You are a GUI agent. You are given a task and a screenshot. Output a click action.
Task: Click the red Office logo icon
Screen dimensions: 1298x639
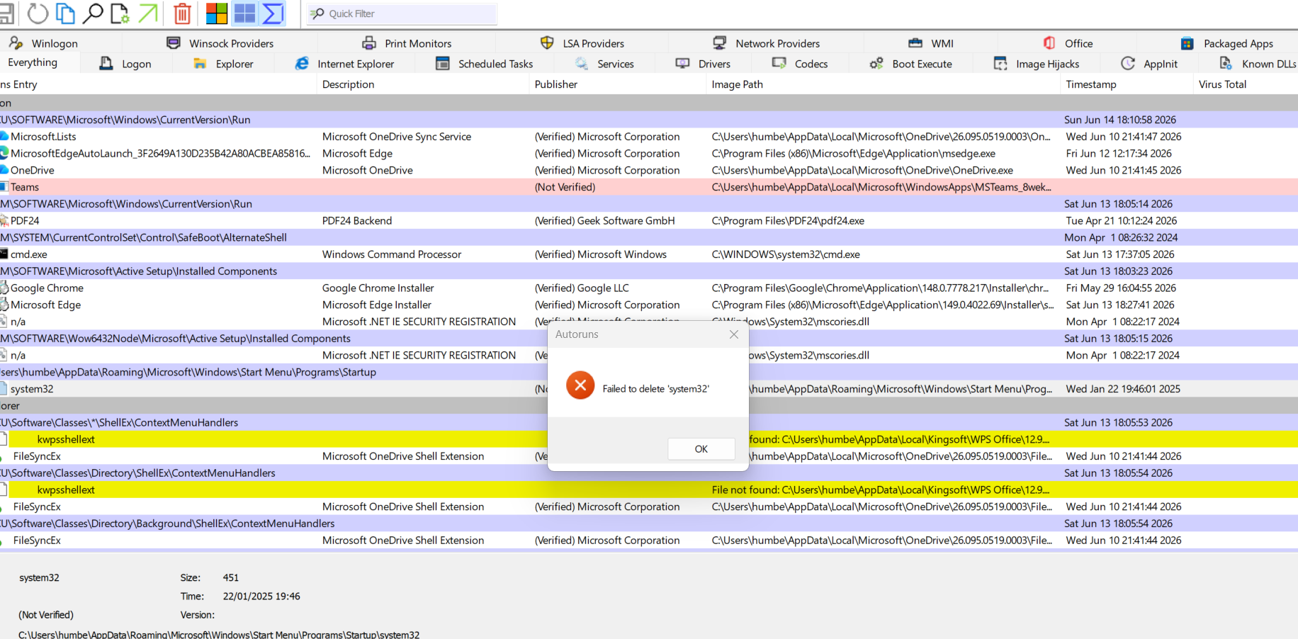1049,43
